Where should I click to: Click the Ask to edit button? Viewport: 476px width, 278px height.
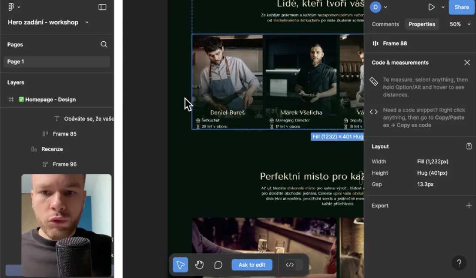click(251, 265)
